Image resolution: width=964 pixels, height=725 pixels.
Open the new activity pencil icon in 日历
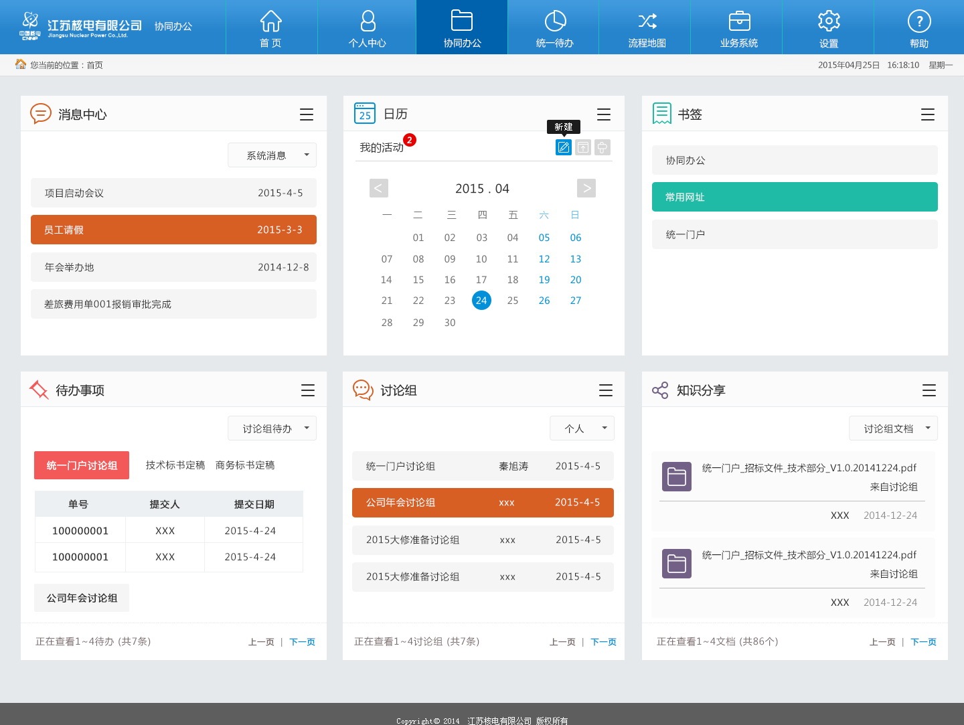point(563,147)
